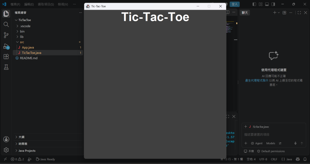Open the Extensions view icon
The width and height of the screenshot is (310, 164).
[6, 57]
